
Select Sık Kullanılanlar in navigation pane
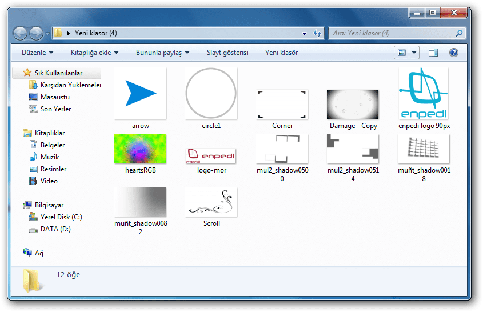[x=58, y=73]
